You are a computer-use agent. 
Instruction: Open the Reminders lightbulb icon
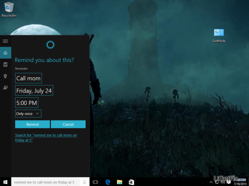6,76
